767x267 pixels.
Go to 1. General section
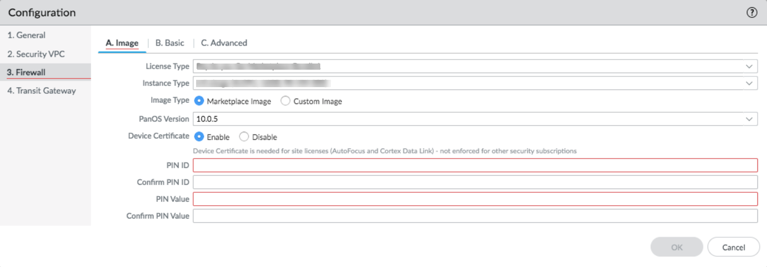pos(26,35)
